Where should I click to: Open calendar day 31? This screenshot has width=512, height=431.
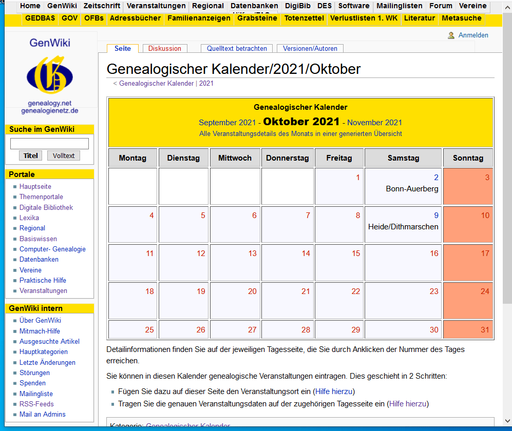(x=485, y=330)
